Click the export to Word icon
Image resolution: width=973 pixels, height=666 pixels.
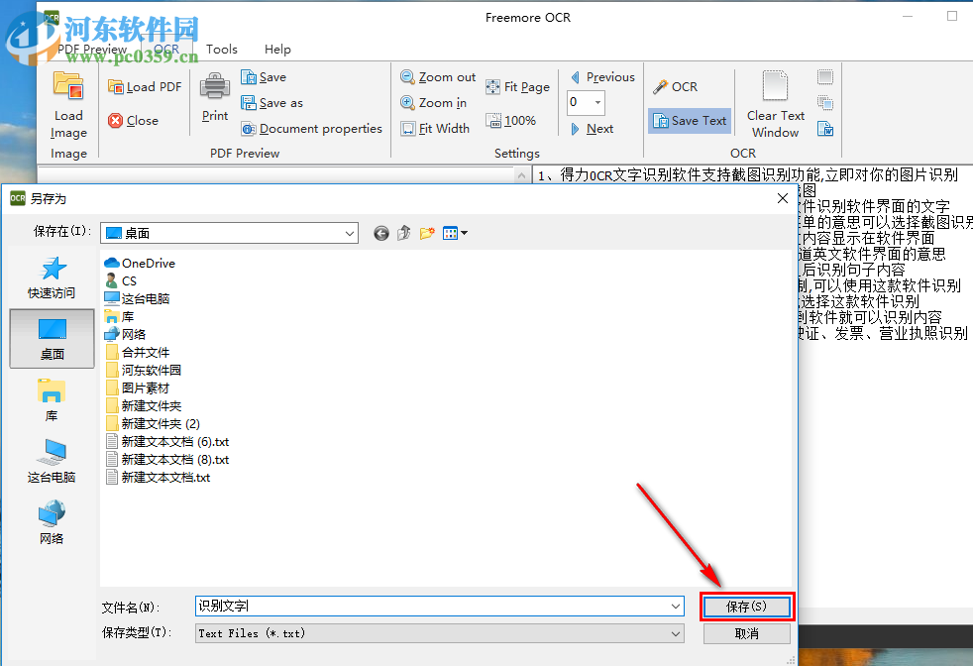pyautogui.click(x=825, y=129)
